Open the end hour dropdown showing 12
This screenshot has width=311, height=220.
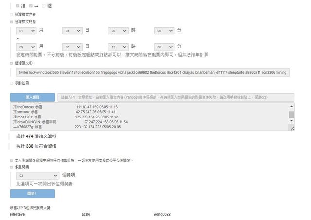click(119, 46)
